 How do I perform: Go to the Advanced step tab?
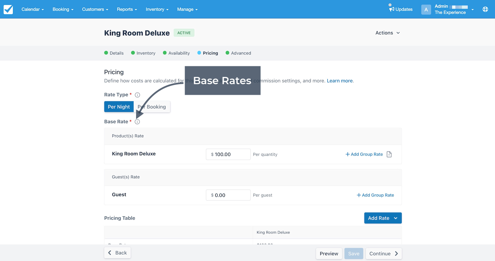238,53
